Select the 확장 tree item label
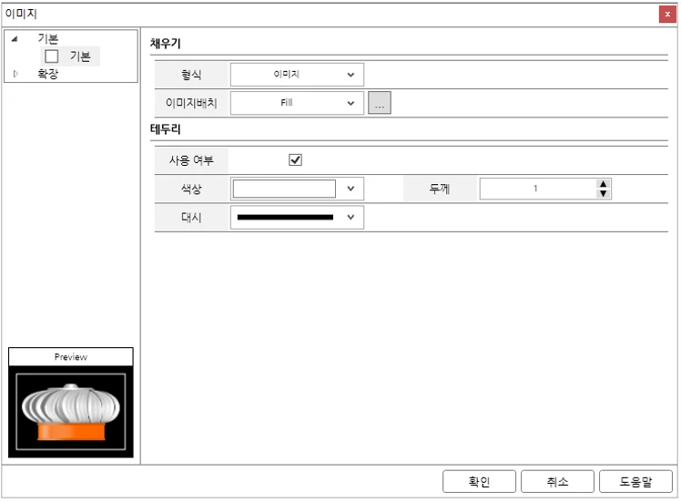Image resolution: width=681 pixels, height=502 pixels. click(47, 74)
